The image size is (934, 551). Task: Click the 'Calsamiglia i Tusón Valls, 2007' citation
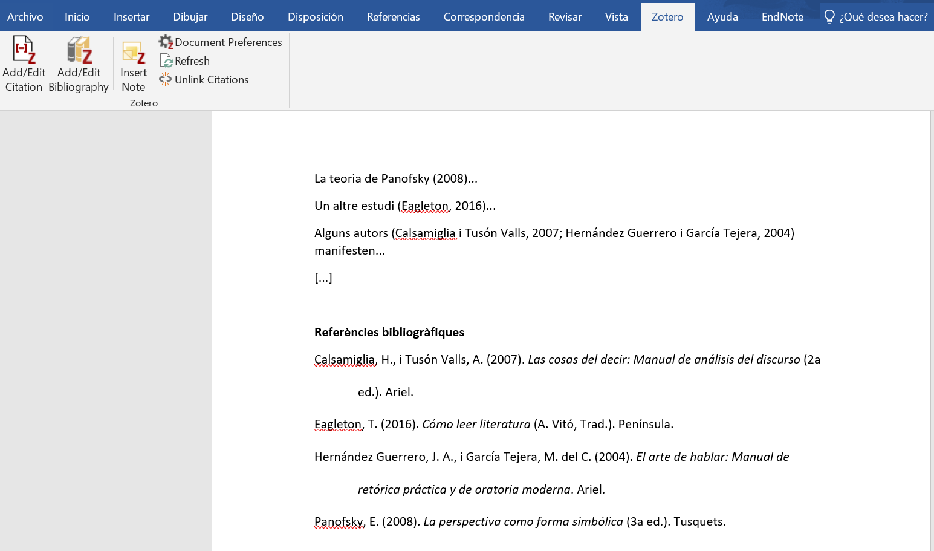477,233
